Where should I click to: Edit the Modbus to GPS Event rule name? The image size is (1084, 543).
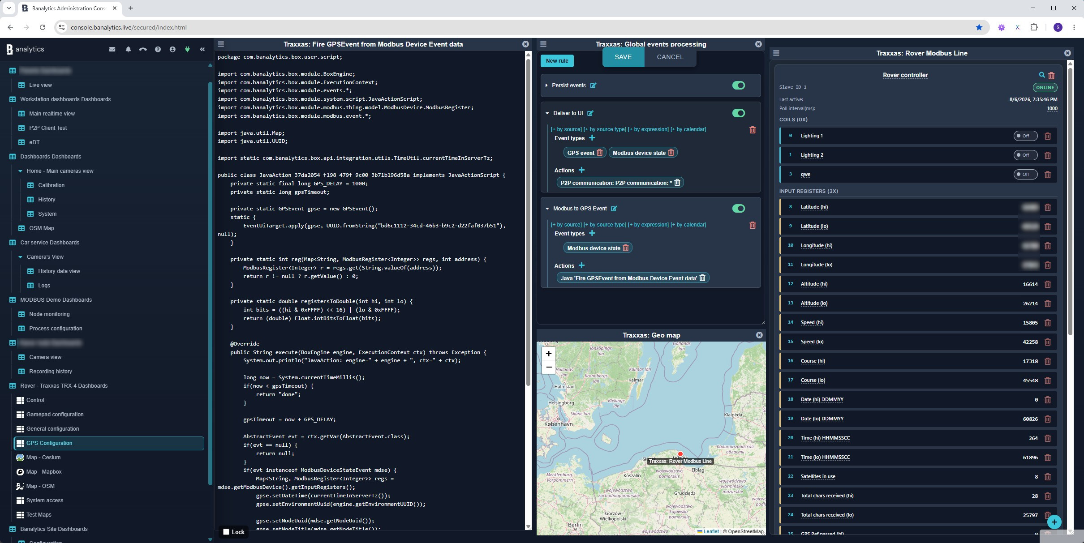pos(614,209)
